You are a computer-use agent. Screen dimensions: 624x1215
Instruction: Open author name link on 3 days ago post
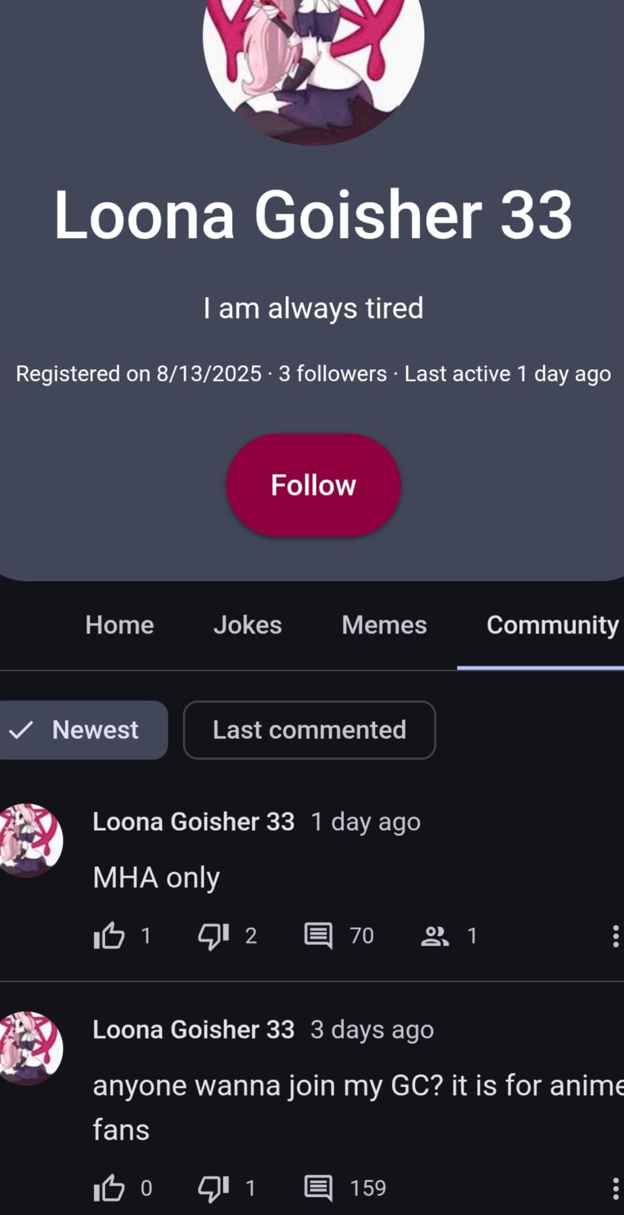tap(193, 1029)
